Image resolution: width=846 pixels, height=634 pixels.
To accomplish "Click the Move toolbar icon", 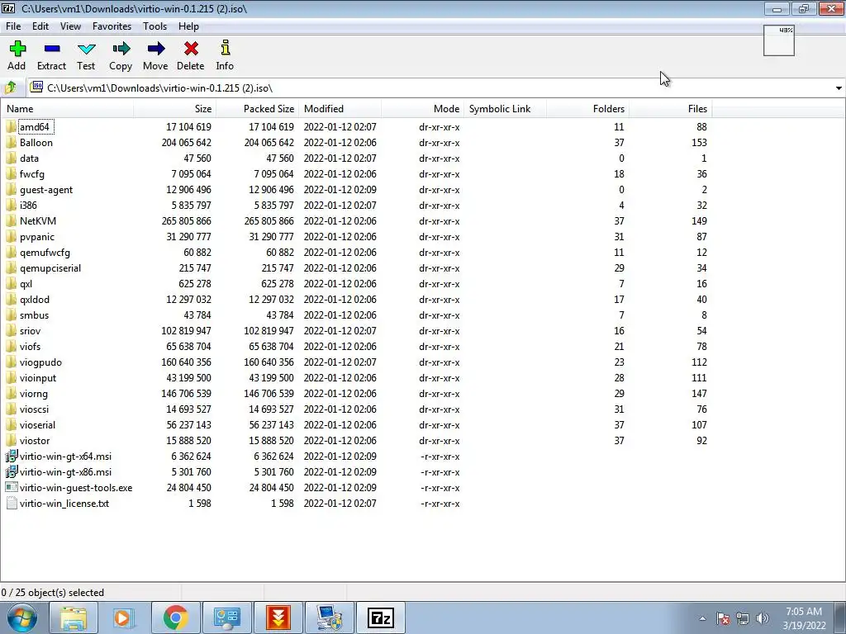I will click(x=155, y=49).
